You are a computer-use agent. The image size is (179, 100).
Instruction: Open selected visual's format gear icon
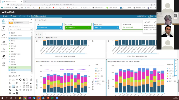(176, 63)
